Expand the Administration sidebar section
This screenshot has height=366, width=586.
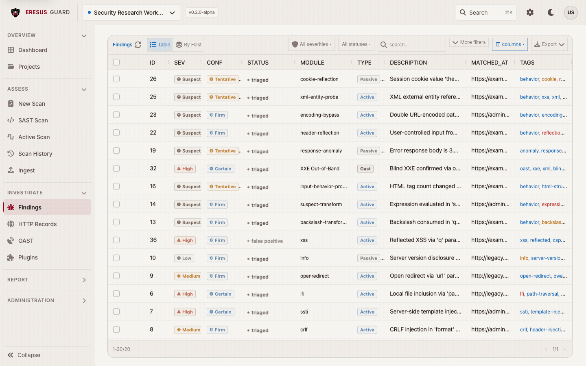84,301
